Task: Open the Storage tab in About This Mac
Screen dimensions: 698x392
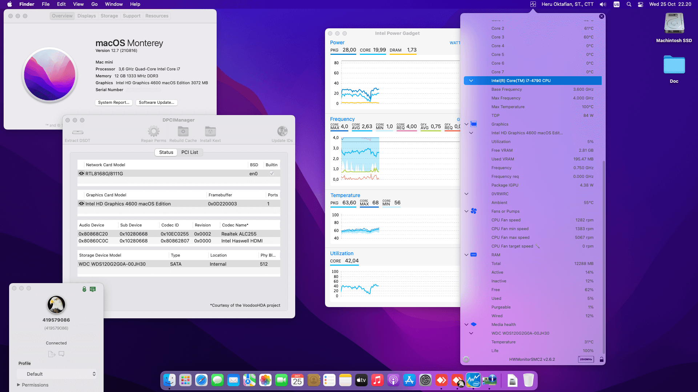Action: [109, 16]
